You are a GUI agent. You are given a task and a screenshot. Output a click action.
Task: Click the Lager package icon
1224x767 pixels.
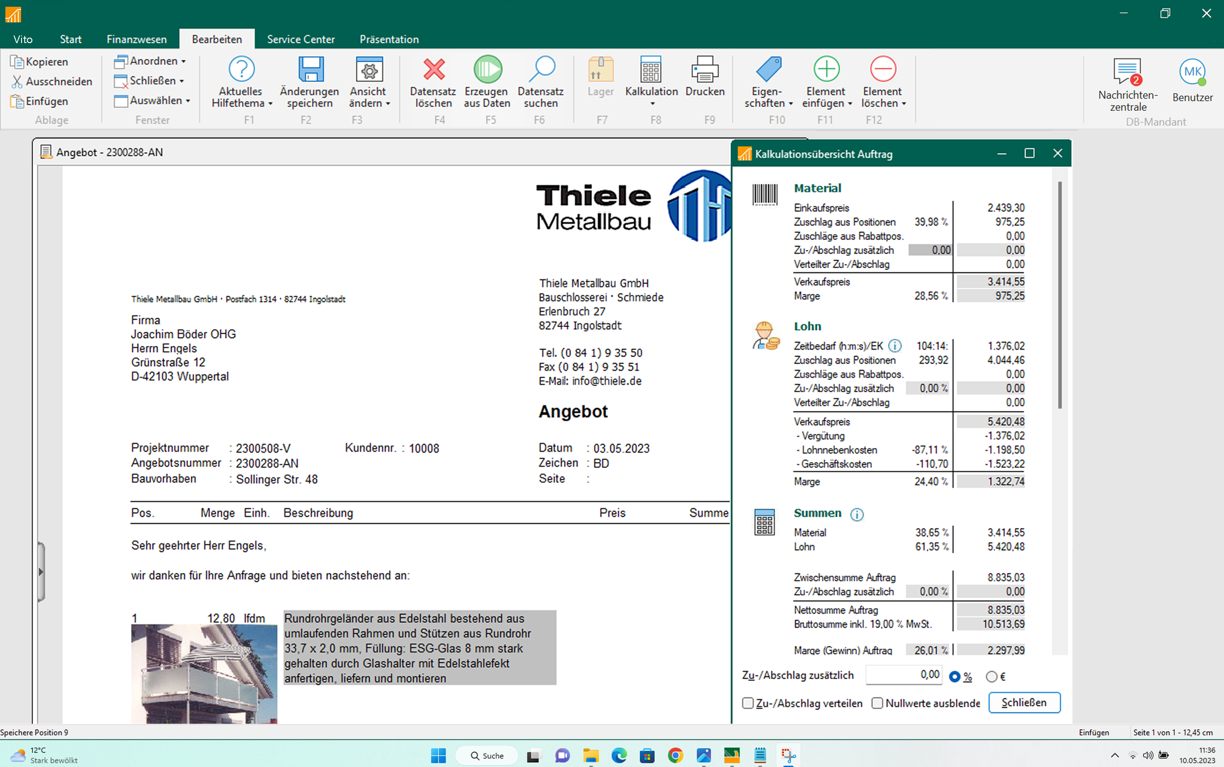[601, 70]
